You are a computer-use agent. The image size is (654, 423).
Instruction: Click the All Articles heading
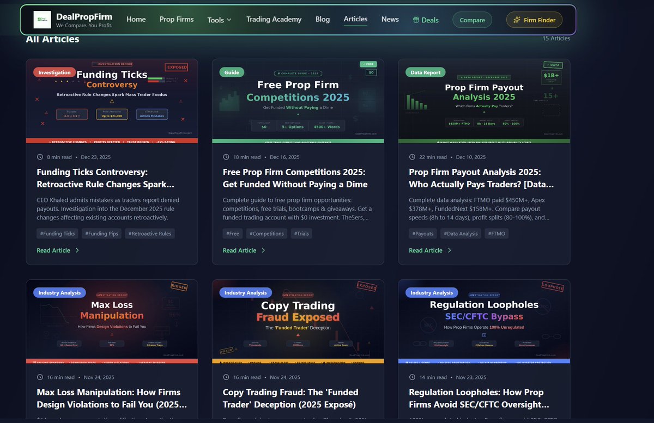click(52, 39)
